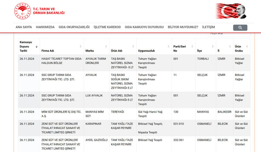The width and height of the screenshot is (261, 152).
Task: Open the İLETİŞİM menu item
Action: [208, 27]
